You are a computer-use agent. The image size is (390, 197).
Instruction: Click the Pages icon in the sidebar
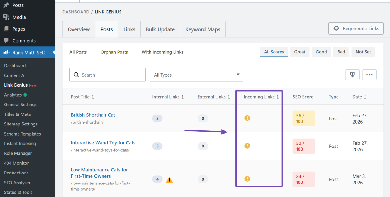point(6,29)
